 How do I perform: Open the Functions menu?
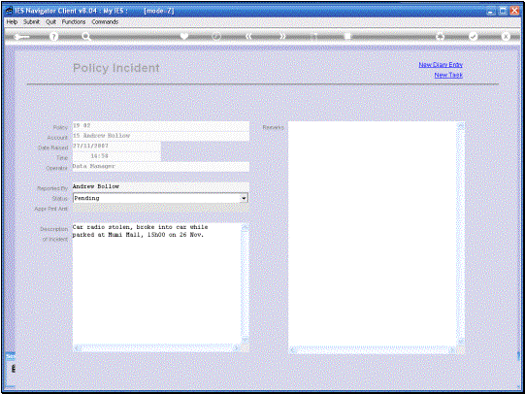click(x=74, y=21)
